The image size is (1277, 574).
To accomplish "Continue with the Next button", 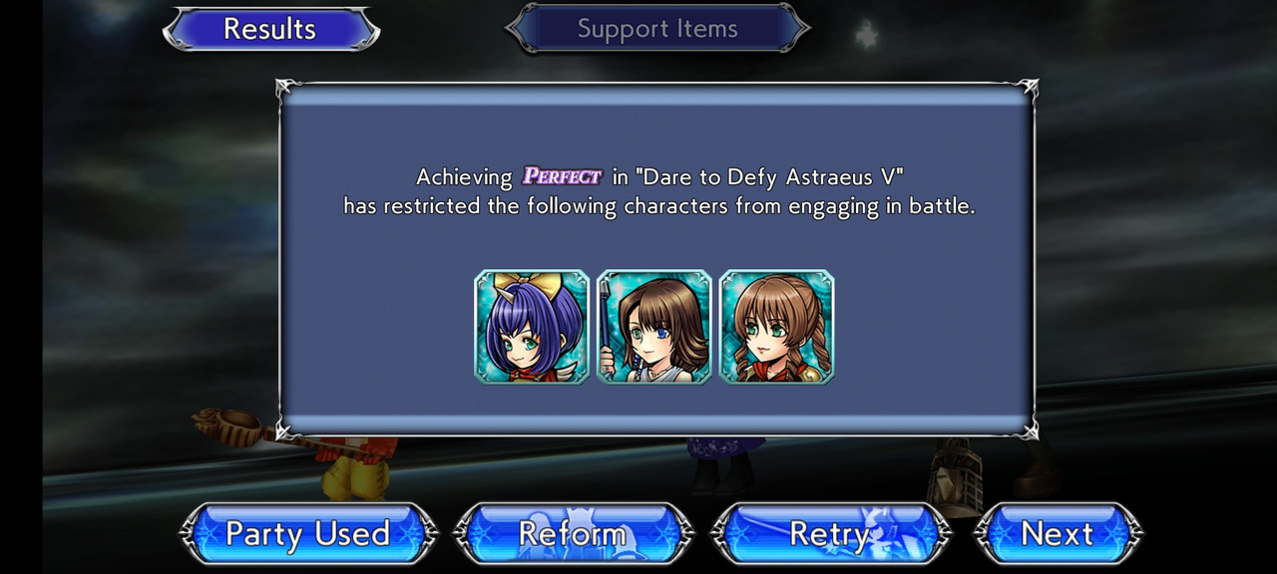I will (x=1058, y=534).
